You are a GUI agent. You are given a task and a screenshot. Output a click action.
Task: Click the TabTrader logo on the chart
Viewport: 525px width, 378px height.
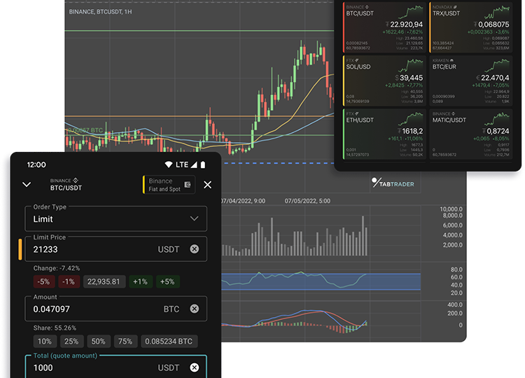click(x=393, y=183)
